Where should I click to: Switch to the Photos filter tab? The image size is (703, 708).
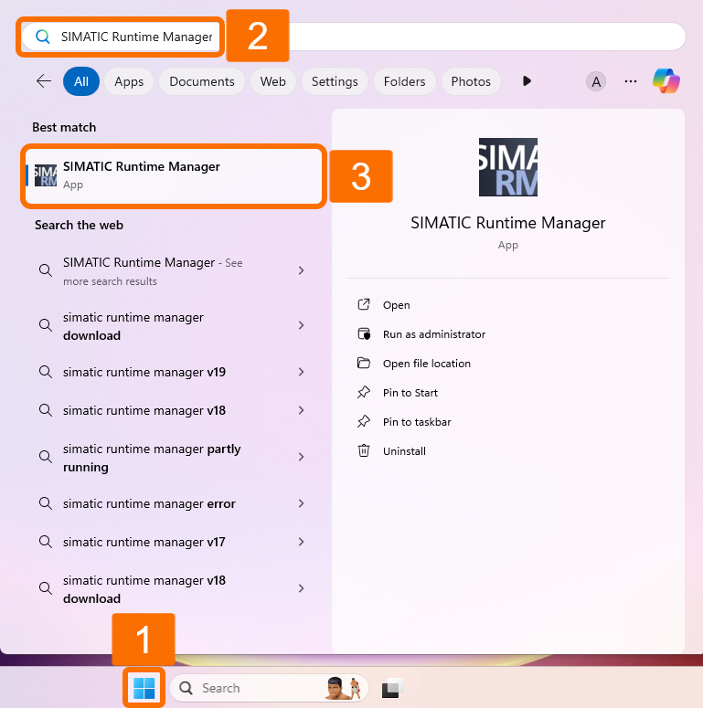coord(471,81)
